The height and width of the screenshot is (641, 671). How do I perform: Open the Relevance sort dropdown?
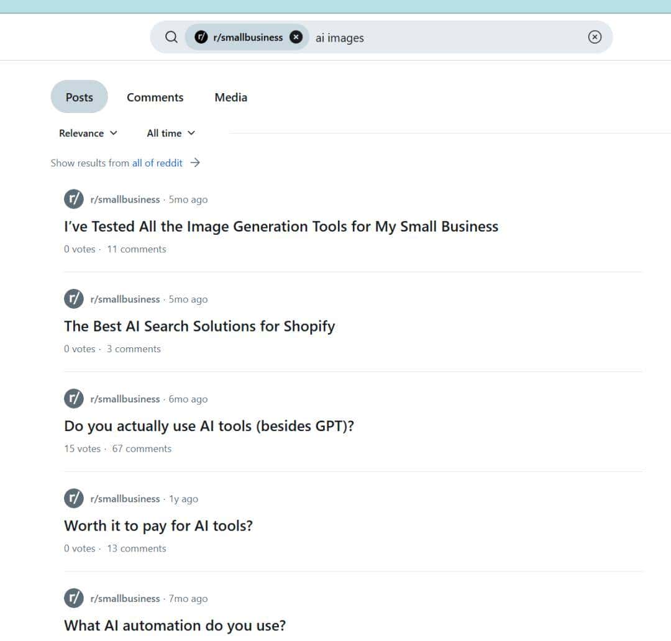point(88,133)
